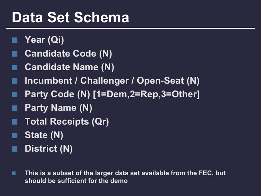
Task: Click the "[1=Dem,2=Rep,3=Other]" bracketed text
Action: pos(146,94)
